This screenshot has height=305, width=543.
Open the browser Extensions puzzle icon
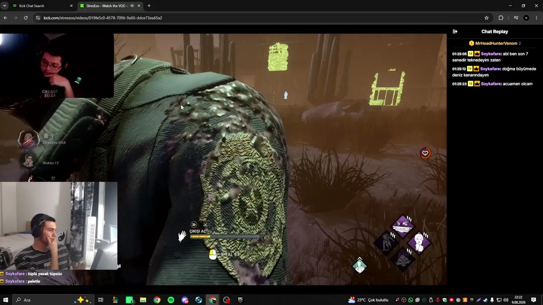click(x=501, y=18)
